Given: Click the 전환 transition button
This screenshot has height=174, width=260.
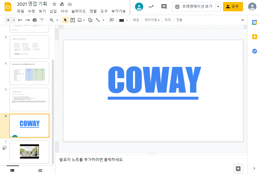Looking at the screenshot, I should pos(179,20).
